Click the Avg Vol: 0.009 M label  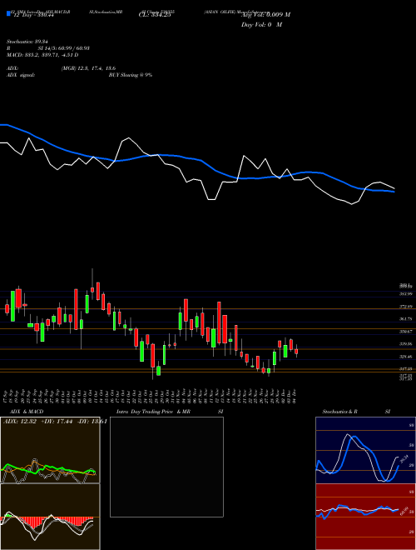pyautogui.click(x=265, y=15)
